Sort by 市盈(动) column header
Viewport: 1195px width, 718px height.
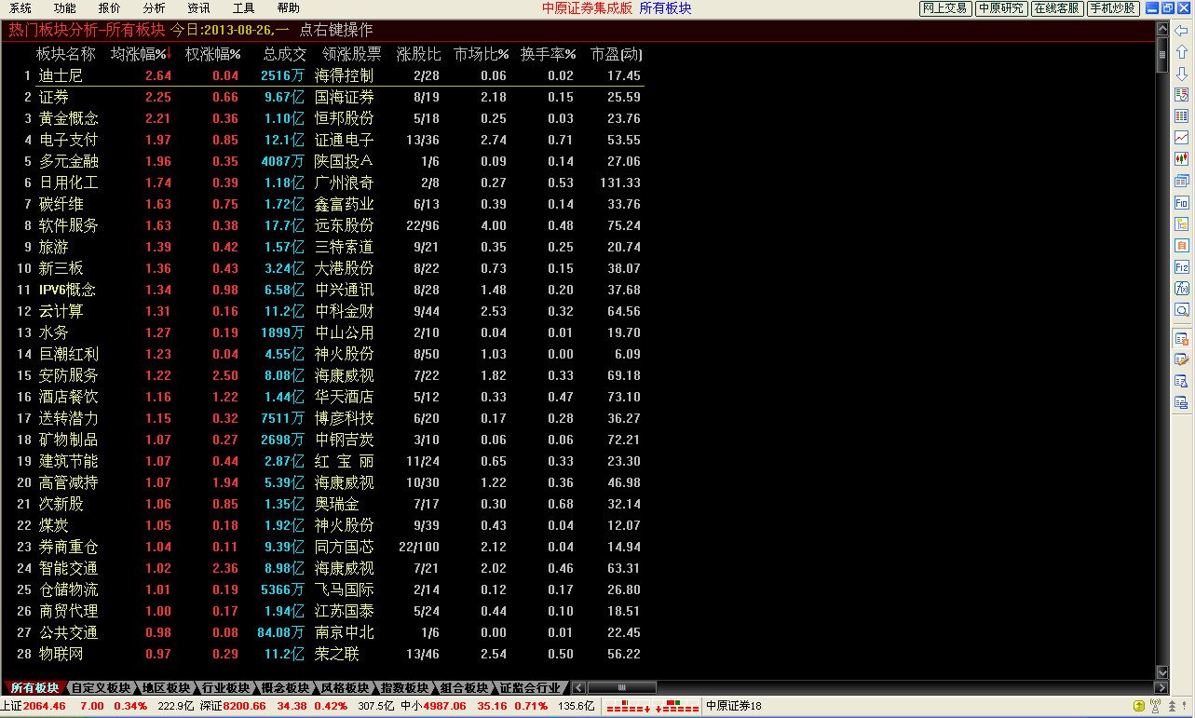tap(617, 54)
